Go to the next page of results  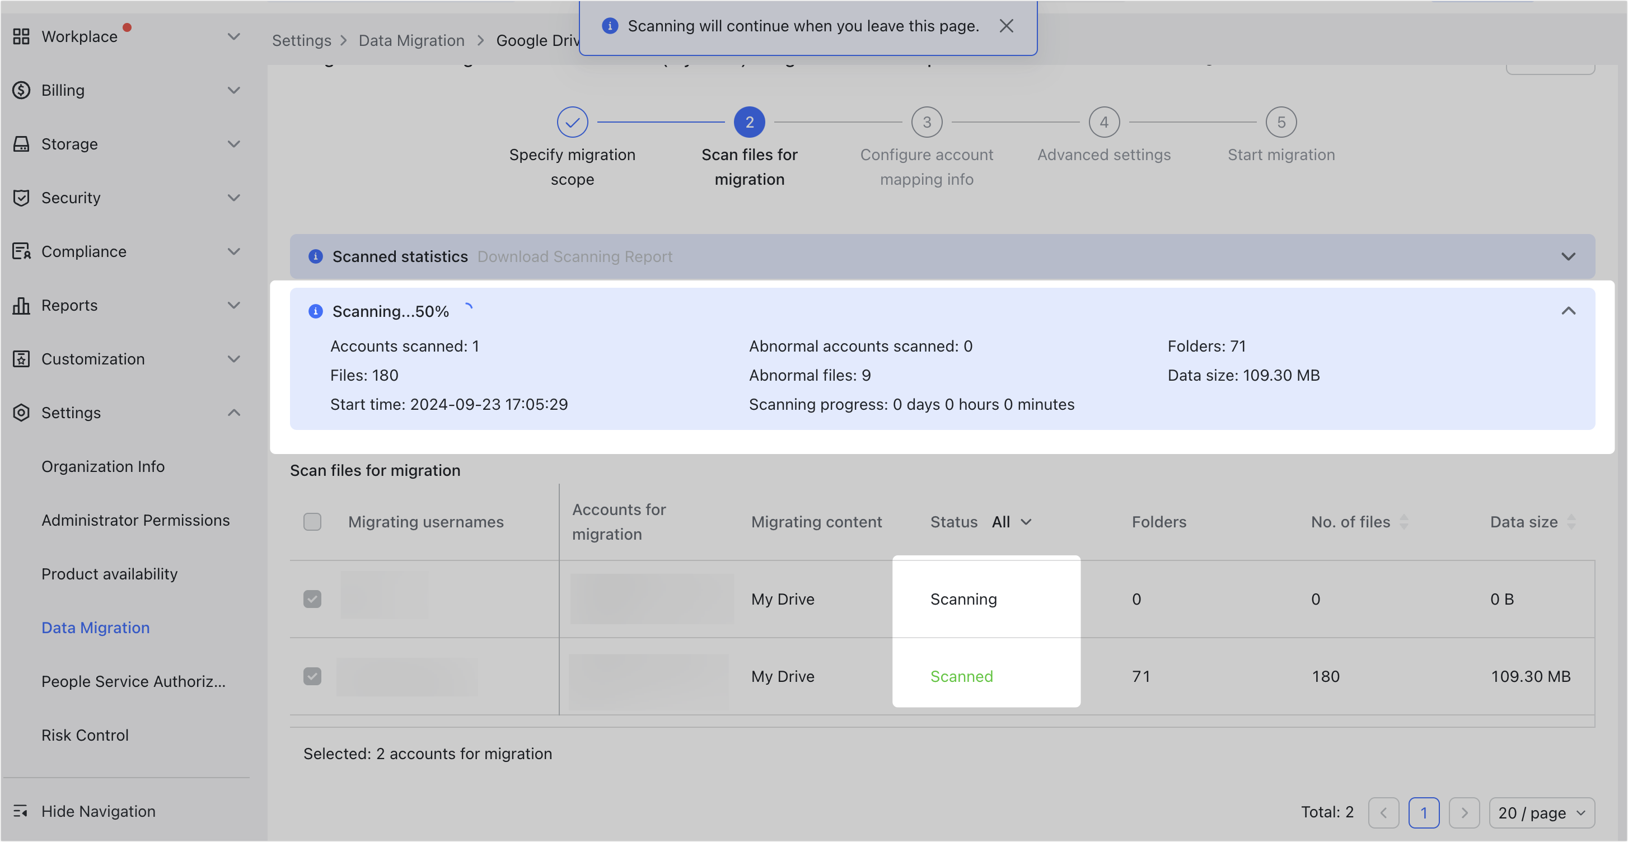tap(1465, 813)
